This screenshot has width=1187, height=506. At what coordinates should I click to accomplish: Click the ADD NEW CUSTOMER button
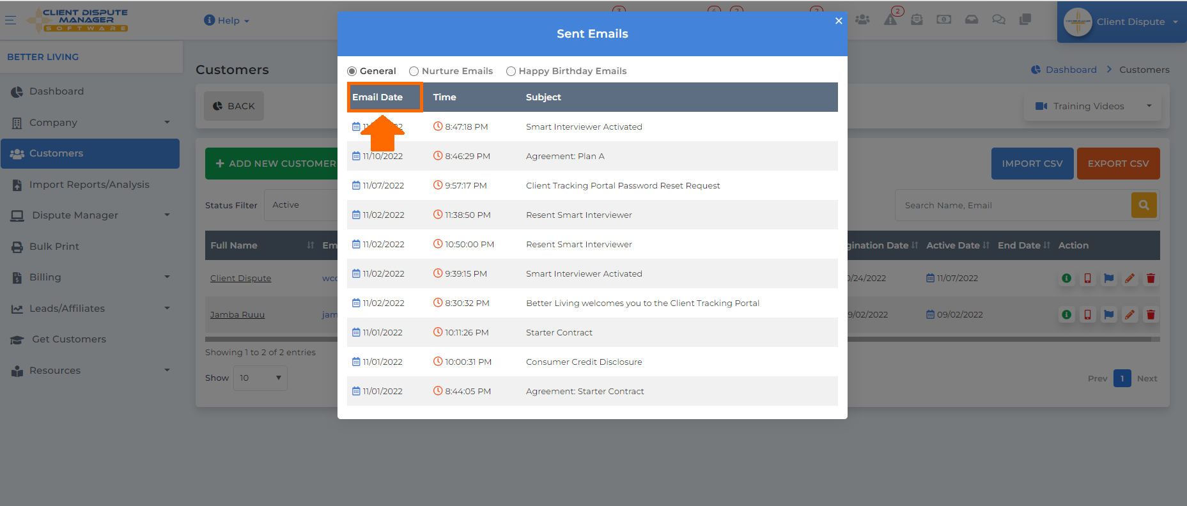pyautogui.click(x=273, y=164)
